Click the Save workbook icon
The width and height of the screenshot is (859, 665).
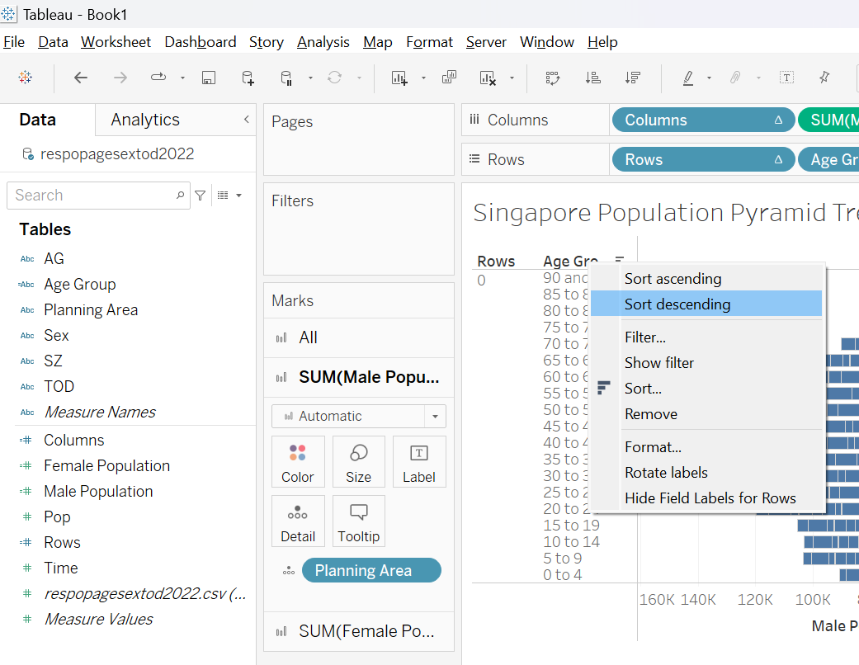click(x=209, y=78)
